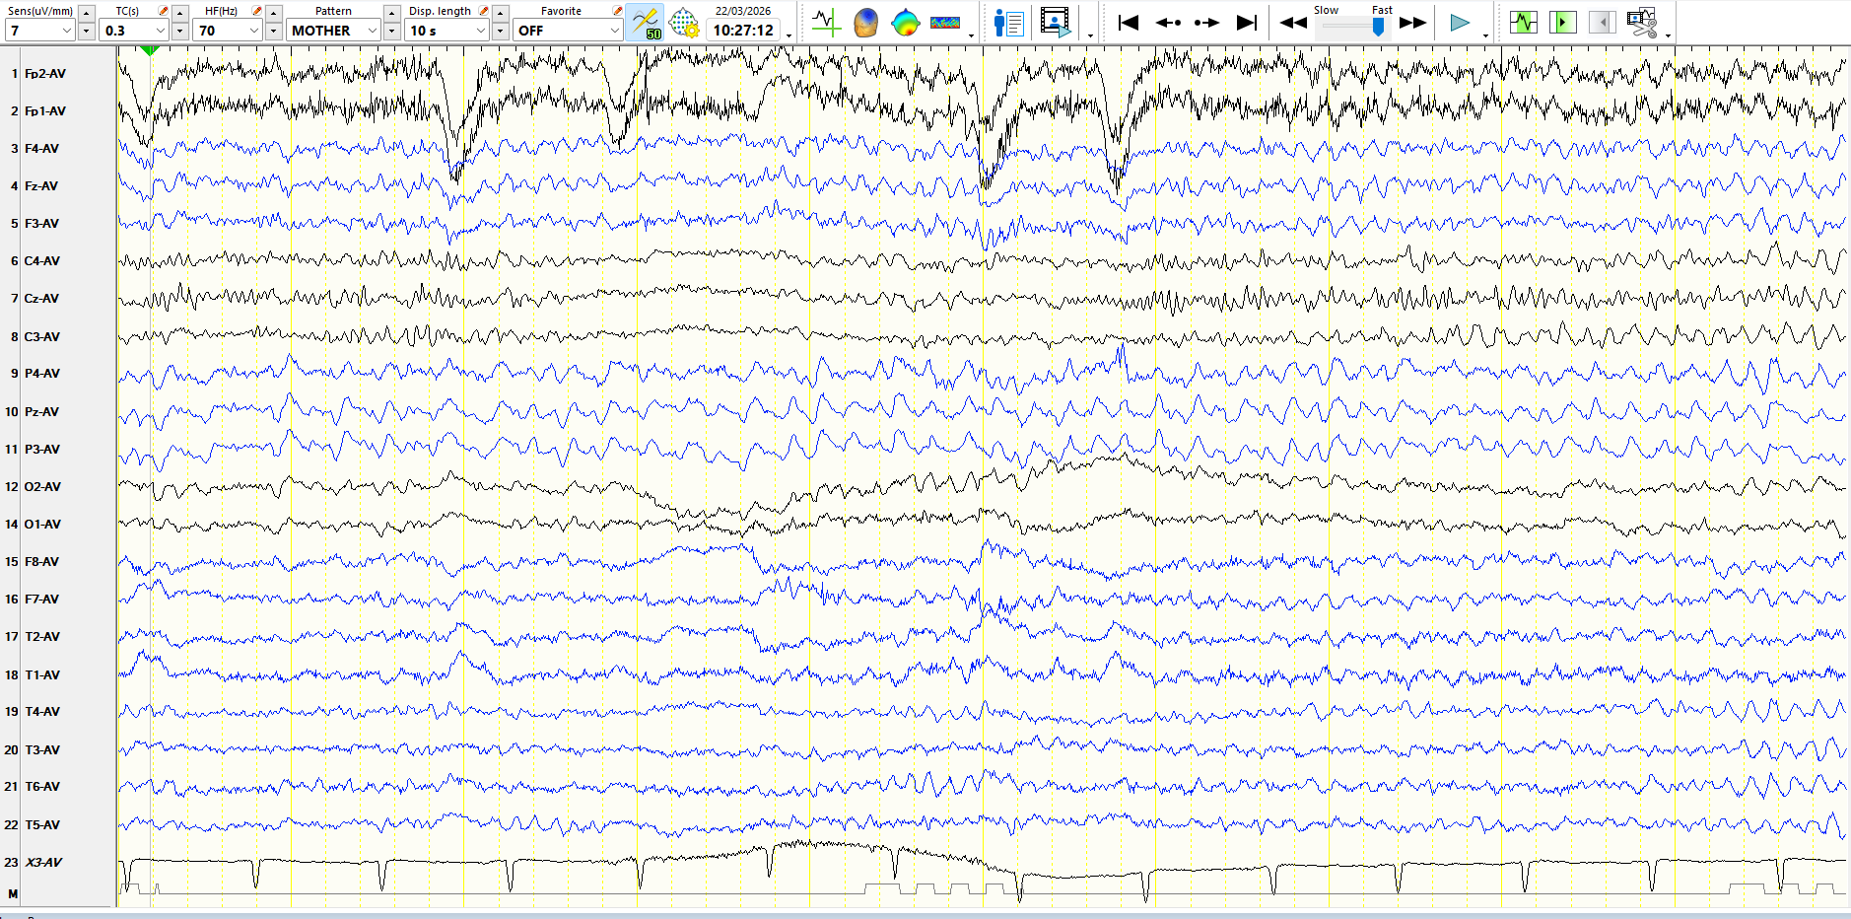Click the 10:27:12 time display
The width and height of the screenshot is (1851, 919).
pyautogui.click(x=743, y=31)
